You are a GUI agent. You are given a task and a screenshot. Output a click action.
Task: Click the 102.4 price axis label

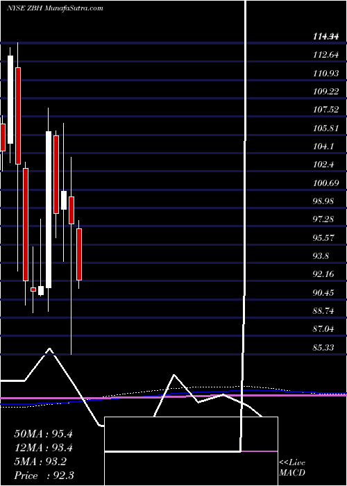coord(323,165)
